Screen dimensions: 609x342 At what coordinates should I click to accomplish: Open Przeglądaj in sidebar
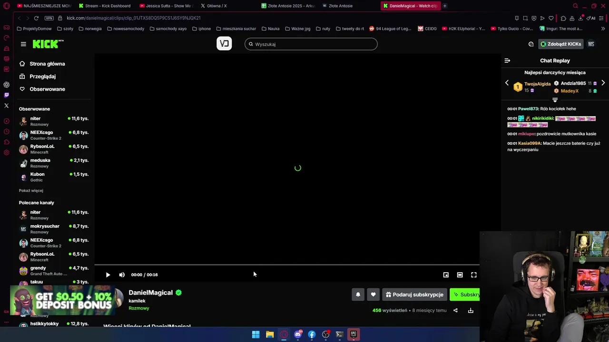pos(42,76)
